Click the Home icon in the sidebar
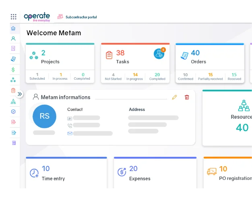The height and width of the screenshot is (198, 252). 13,29
